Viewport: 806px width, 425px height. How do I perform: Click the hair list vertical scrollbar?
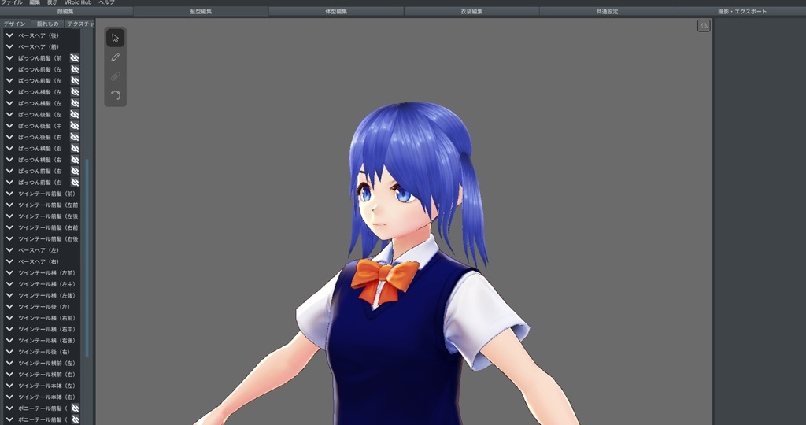point(87,258)
